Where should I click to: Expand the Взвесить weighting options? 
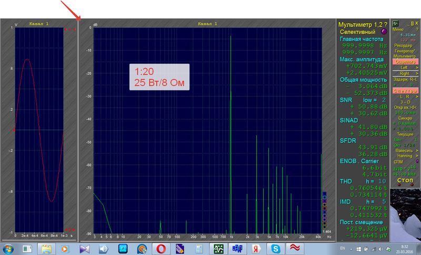tap(406, 151)
